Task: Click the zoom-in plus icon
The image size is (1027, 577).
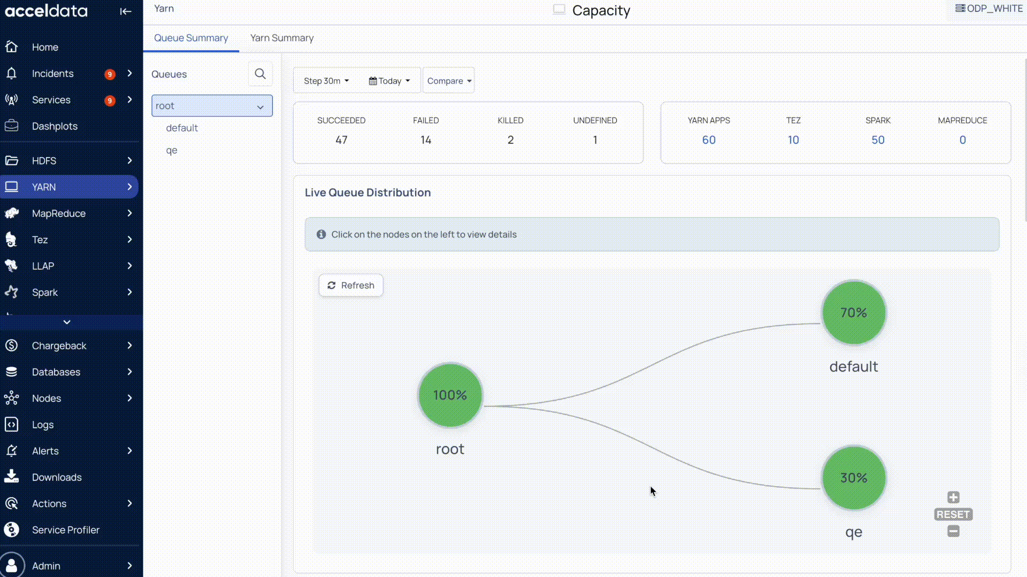Action: (953, 497)
